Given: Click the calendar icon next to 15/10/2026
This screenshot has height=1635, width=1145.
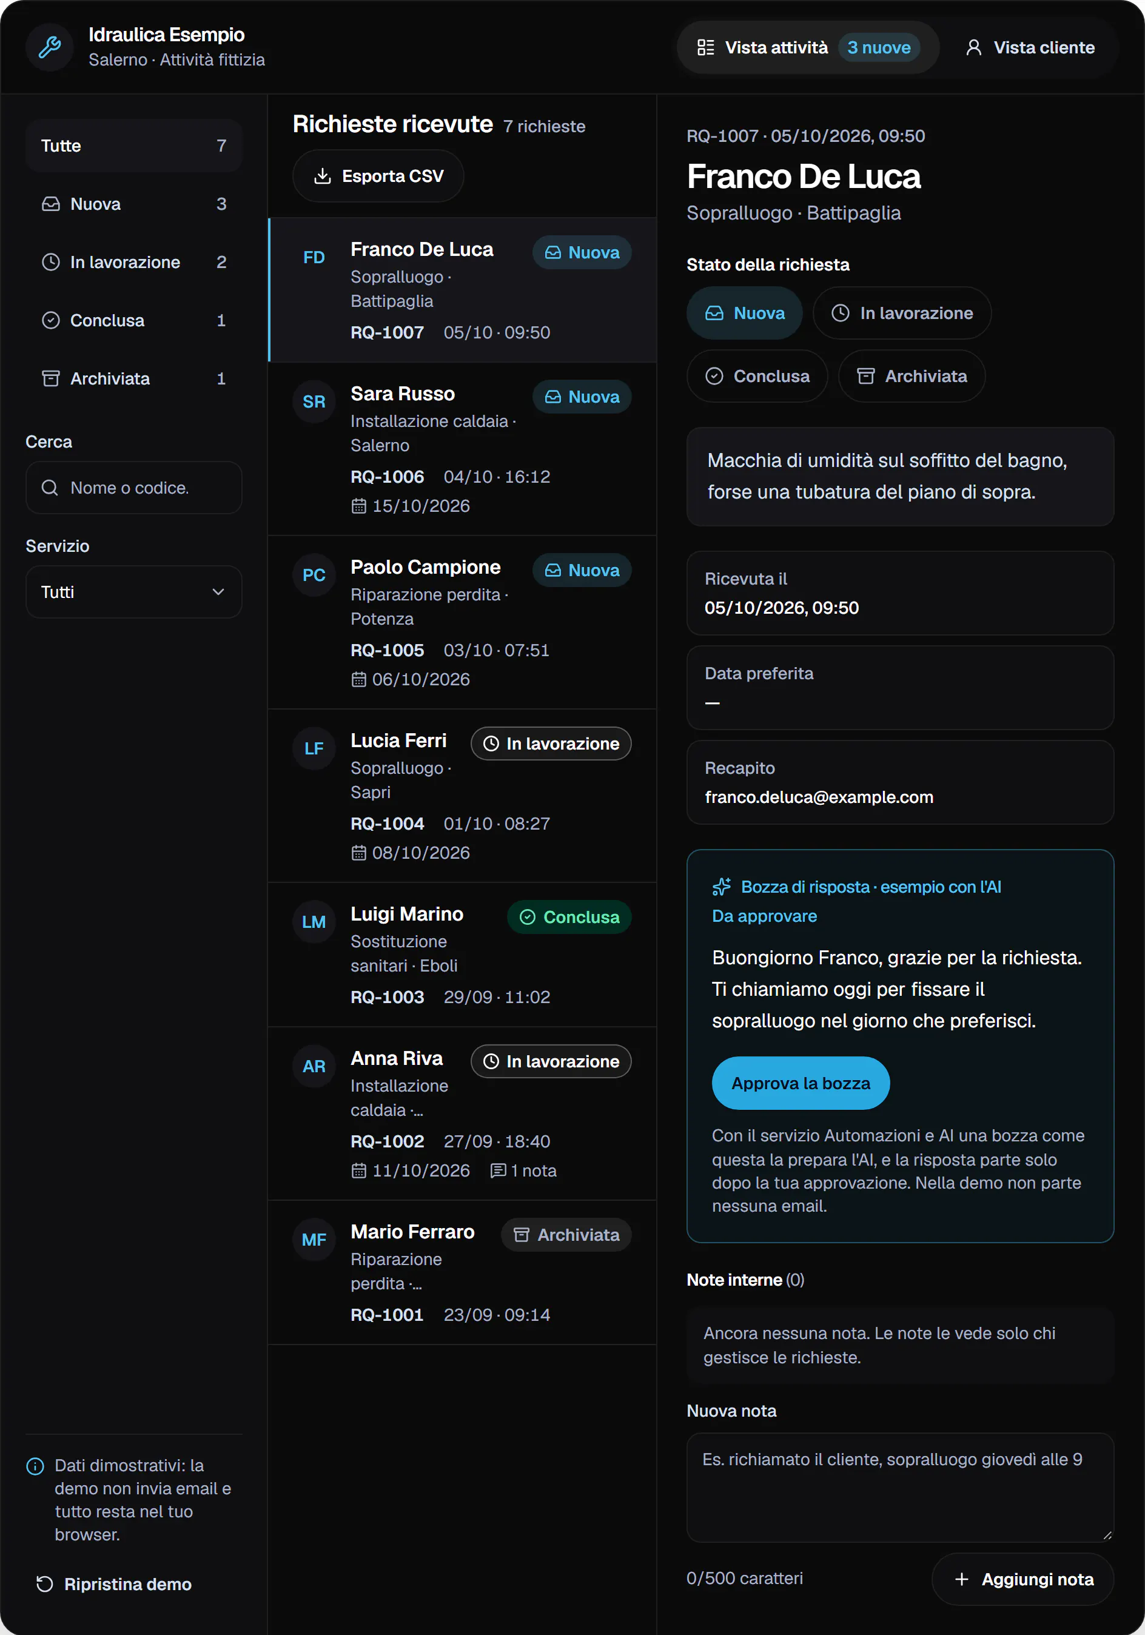Looking at the screenshot, I should [x=359, y=506].
